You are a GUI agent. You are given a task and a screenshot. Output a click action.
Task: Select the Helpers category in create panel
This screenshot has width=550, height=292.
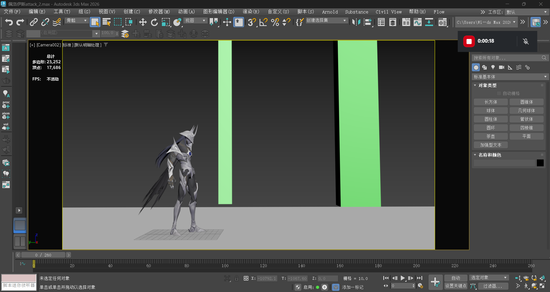click(x=510, y=67)
